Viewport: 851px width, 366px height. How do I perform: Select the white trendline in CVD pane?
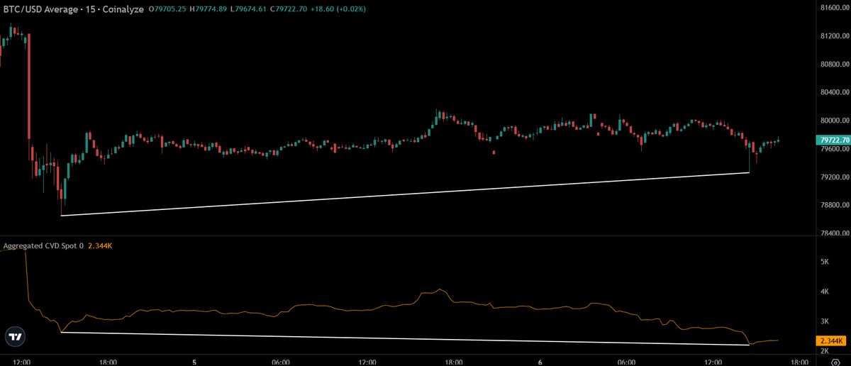click(x=406, y=338)
